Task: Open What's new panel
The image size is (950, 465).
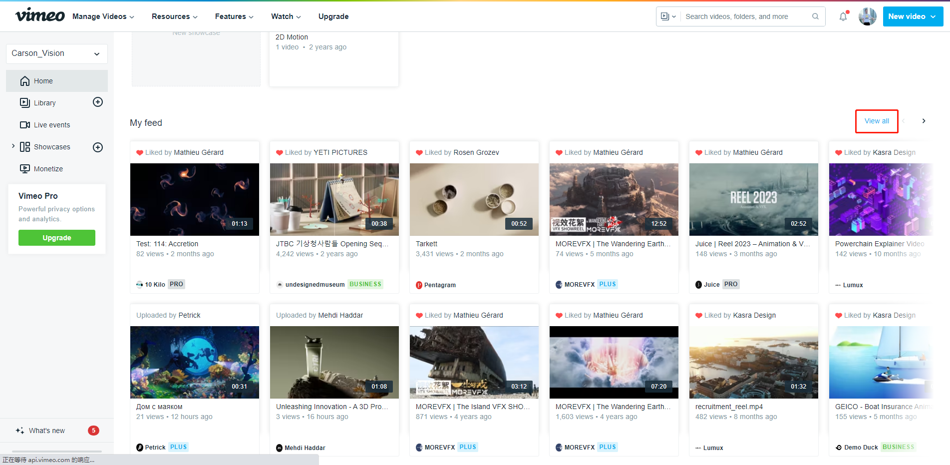Action: click(x=47, y=431)
